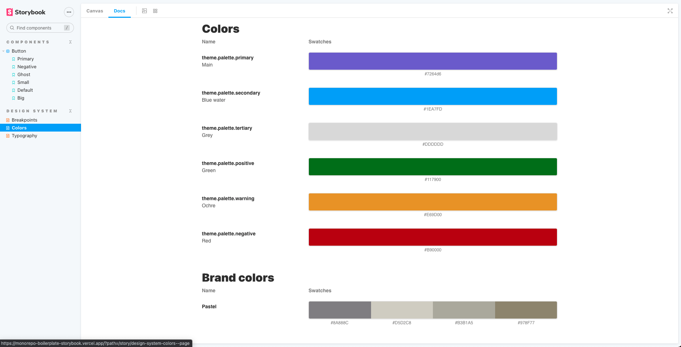Click the theme.palette.secondary name text

coord(231,93)
